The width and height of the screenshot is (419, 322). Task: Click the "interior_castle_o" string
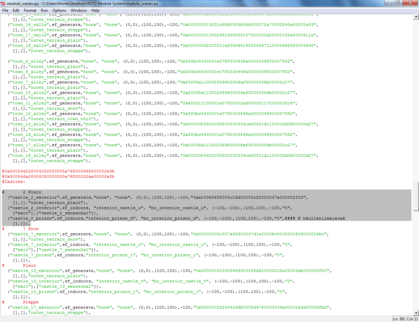118,244
